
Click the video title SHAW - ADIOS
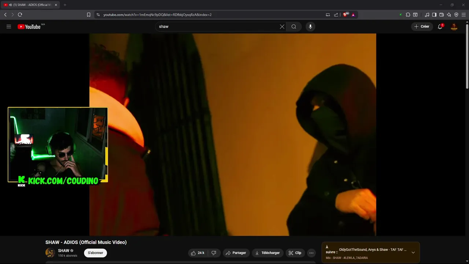click(x=86, y=242)
